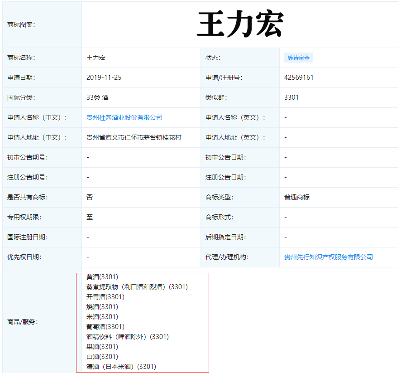Click the 等待审查 status badge
The height and width of the screenshot is (373, 401).
point(298,58)
